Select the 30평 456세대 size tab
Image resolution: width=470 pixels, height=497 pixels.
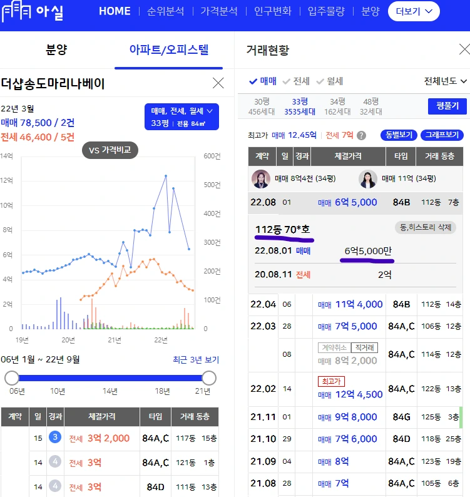pyautogui.click(x=262, y=106)
